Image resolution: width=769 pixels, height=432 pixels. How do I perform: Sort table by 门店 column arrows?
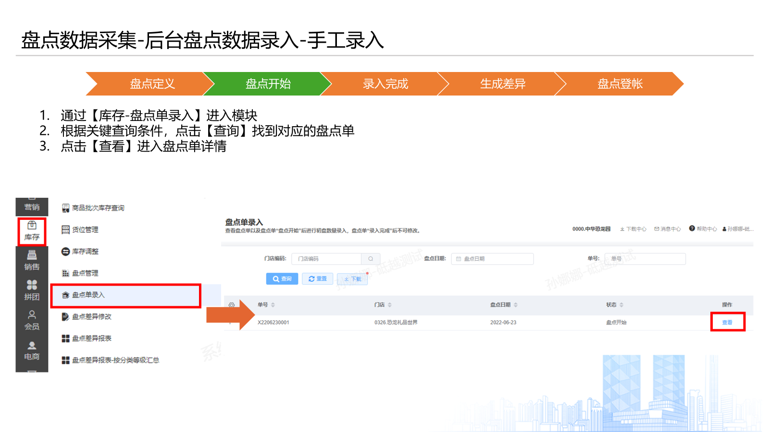pos(390,305)
